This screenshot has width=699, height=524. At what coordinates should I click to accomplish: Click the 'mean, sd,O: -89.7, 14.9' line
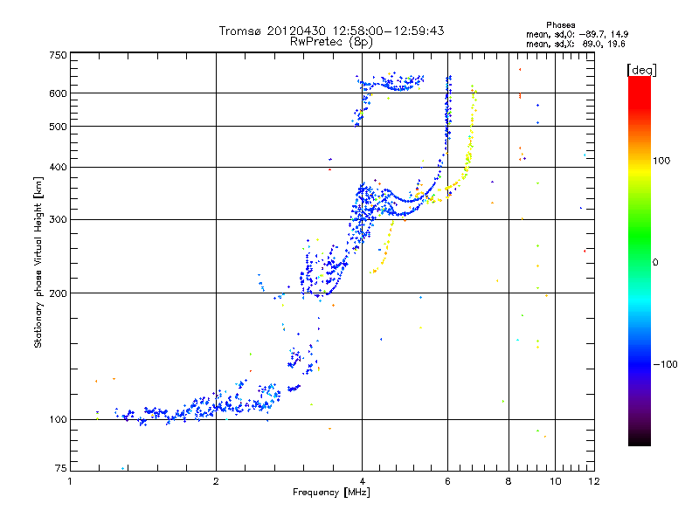(578, 34)
